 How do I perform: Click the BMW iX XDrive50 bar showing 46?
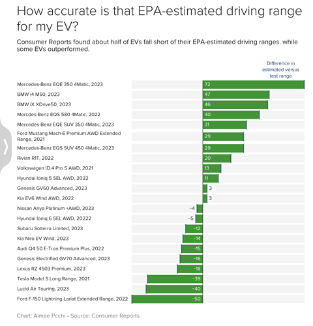tap(235, 104)
